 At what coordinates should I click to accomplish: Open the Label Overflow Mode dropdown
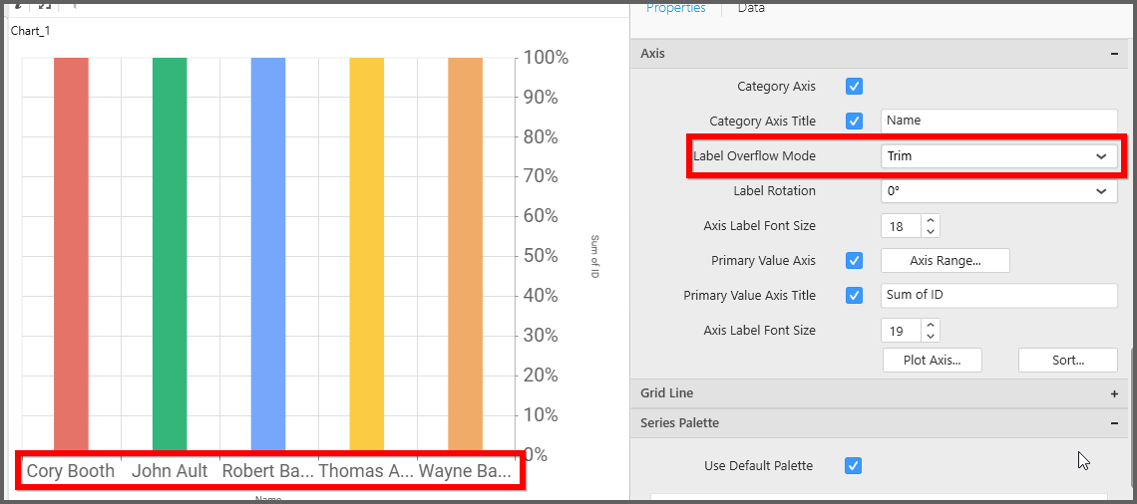[998, 156]
